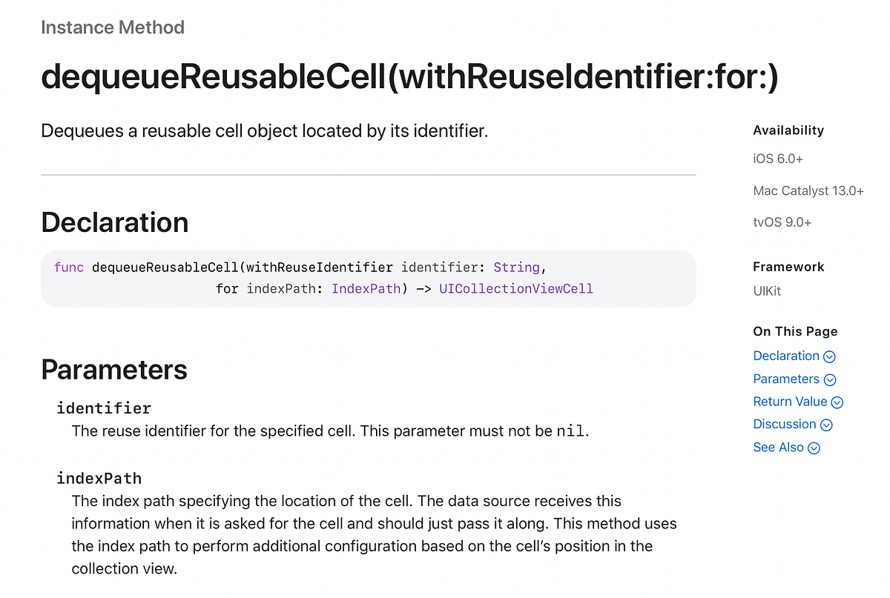Open the Return Value section link
The height and width of the screenshot is (598, 890).
[791, 402]
